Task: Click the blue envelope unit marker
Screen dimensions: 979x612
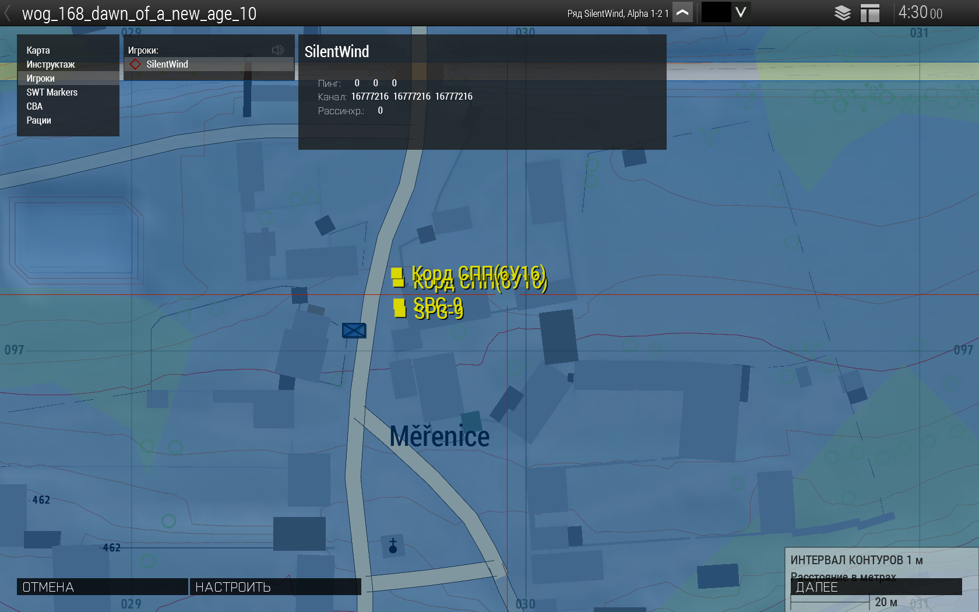Action: coord(354,330)
